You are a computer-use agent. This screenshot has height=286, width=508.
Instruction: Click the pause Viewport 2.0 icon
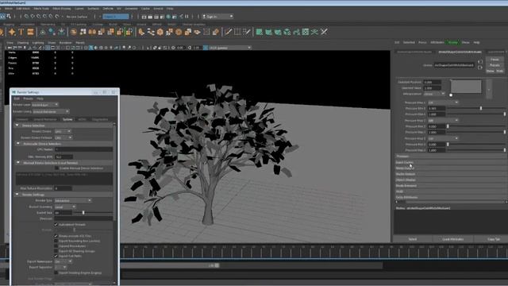187,16
